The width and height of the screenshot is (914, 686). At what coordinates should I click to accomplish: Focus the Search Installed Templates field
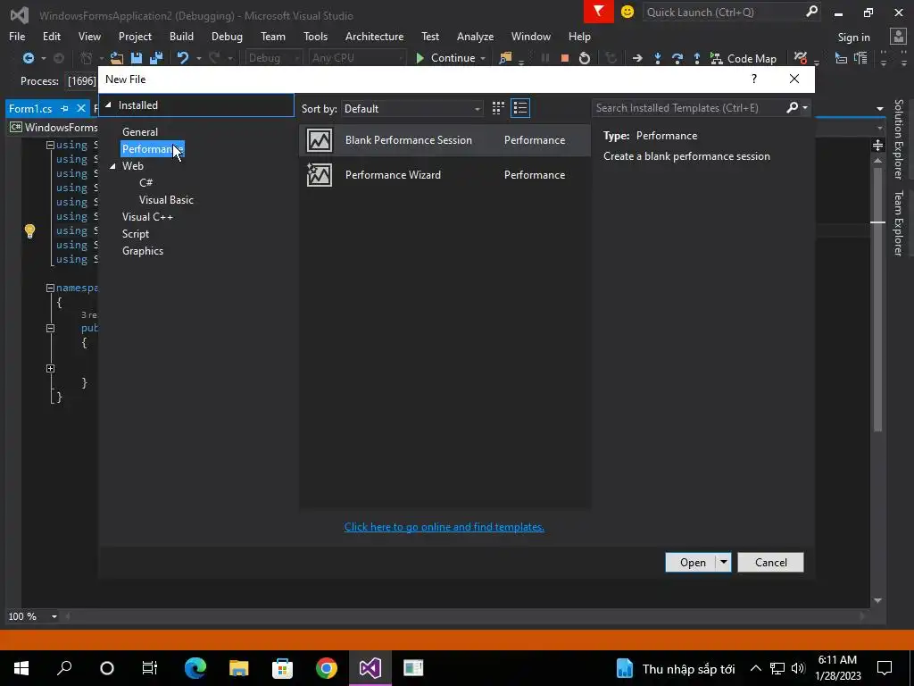[x=688, y=108]
